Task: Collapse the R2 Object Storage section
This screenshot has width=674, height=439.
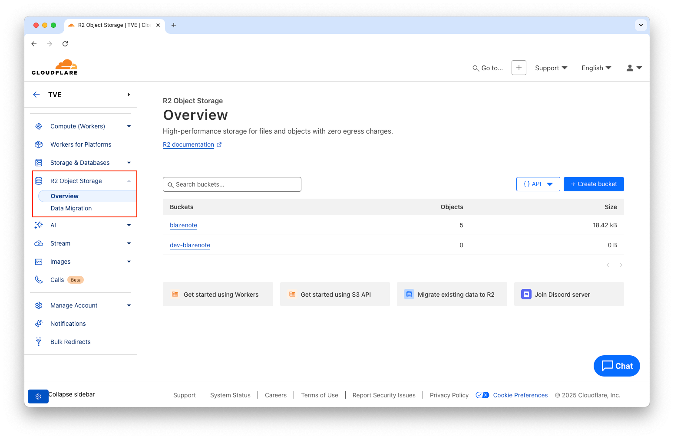Action: [129, 181]
